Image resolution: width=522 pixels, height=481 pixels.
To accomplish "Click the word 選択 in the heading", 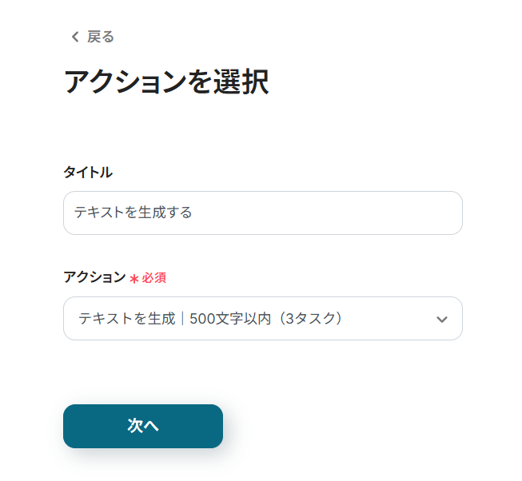I will coord(241,83).
